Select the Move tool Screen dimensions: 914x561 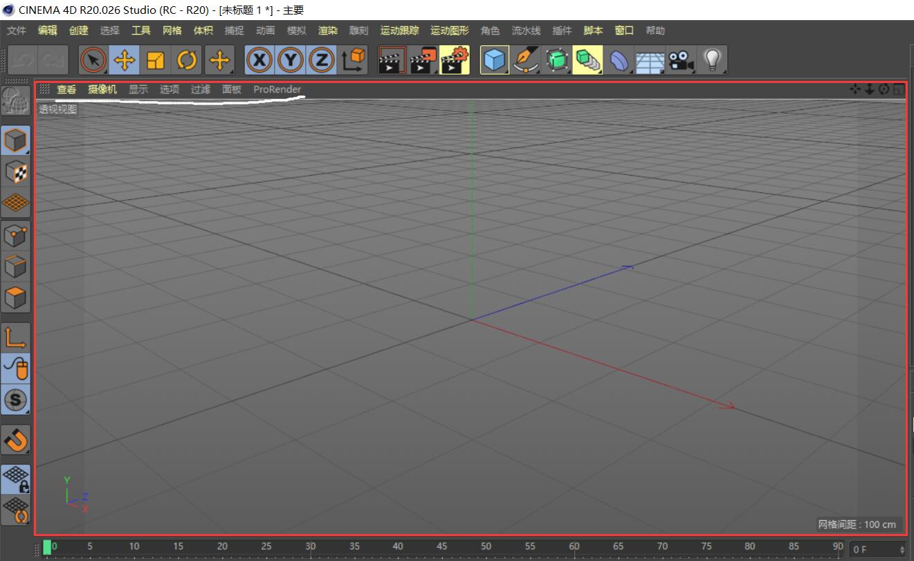pyautogui.click(x=124, y=60)
